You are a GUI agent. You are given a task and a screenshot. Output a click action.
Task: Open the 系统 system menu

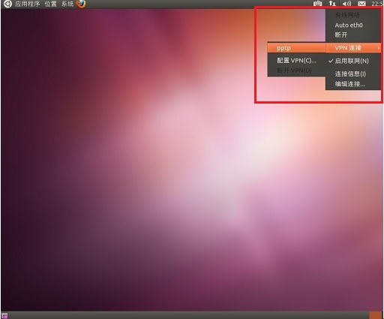[x=67, y=4]
